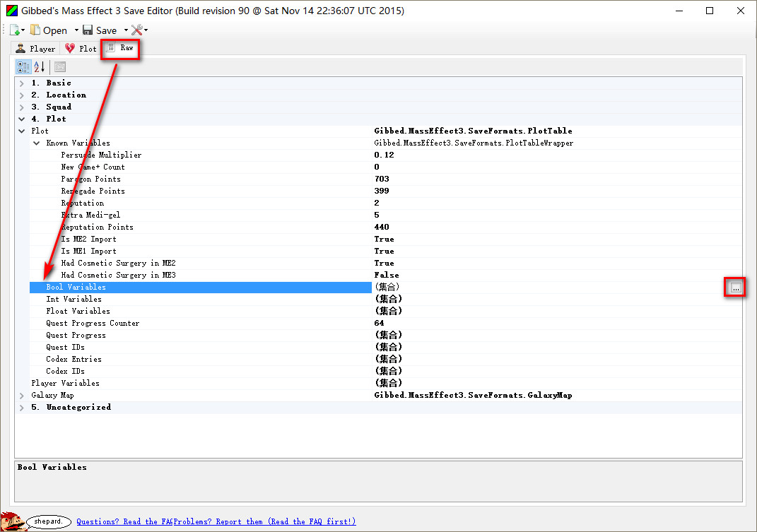Screen dimensions: 757x532
Task: Click the Extra Medi-gel value 5
Action: click(x=377, y=215)
